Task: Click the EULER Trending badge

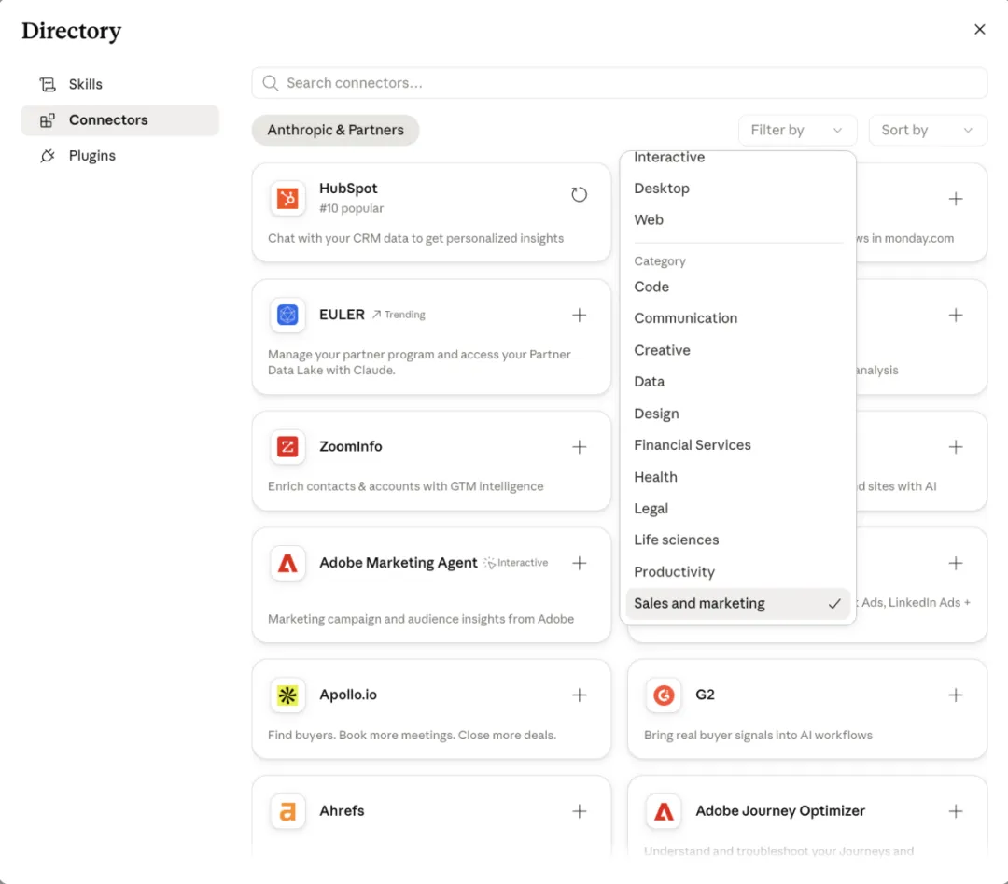Action: tap(399, 315)
